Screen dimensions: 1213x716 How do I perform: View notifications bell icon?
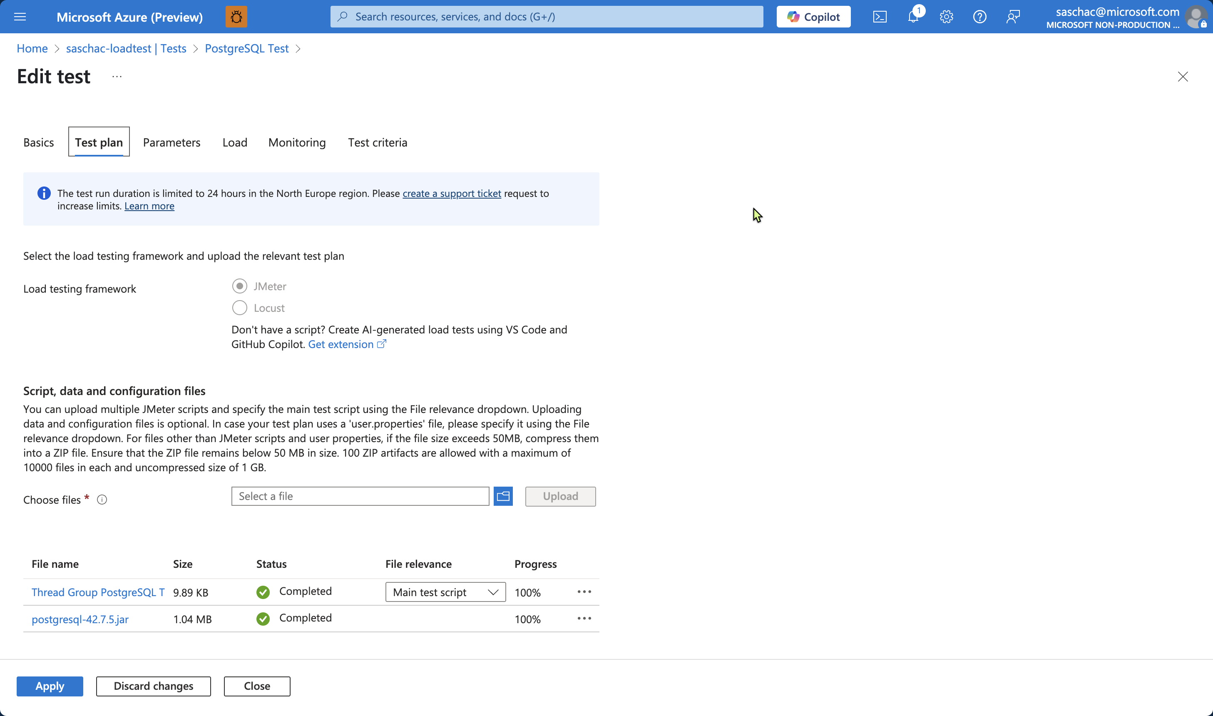point(913,17)
